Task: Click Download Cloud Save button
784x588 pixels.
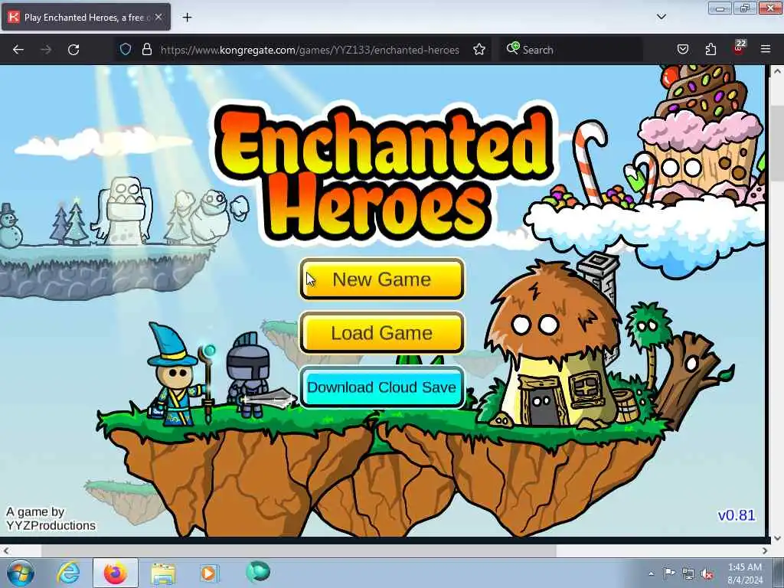Action: click(x=382, y=387)
